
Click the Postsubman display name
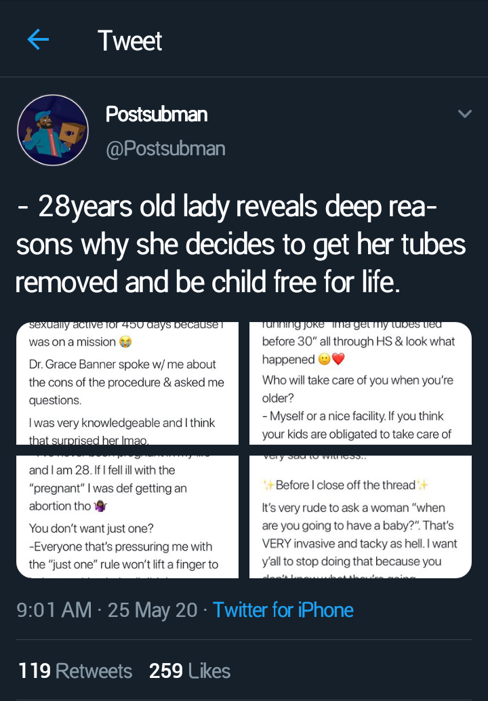pyautogui.click(x=157, y=115)
